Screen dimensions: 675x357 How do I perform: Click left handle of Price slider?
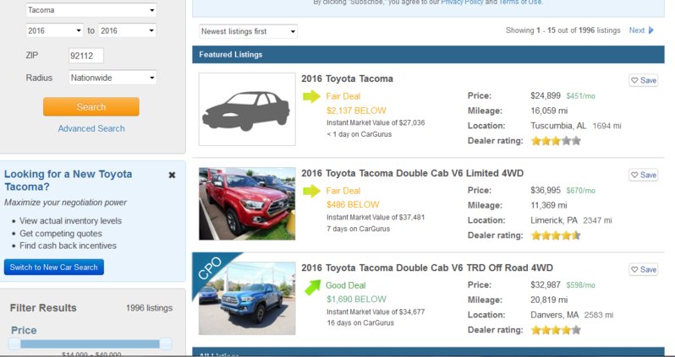pos(14,343)
